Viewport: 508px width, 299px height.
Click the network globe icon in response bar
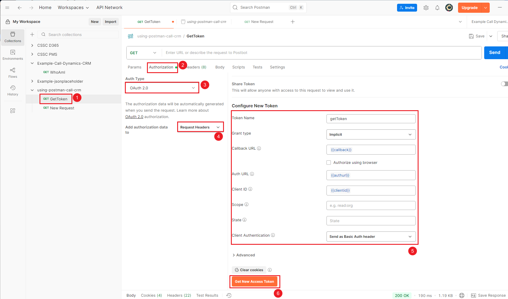tap(462, 296)
